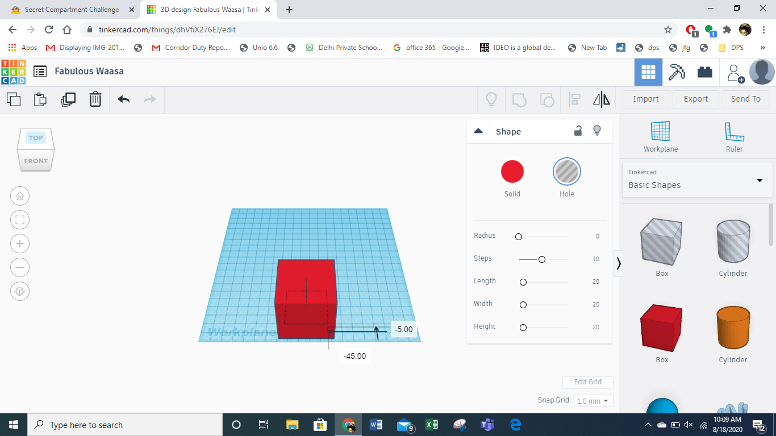Click the Export button

pos(696,99)
